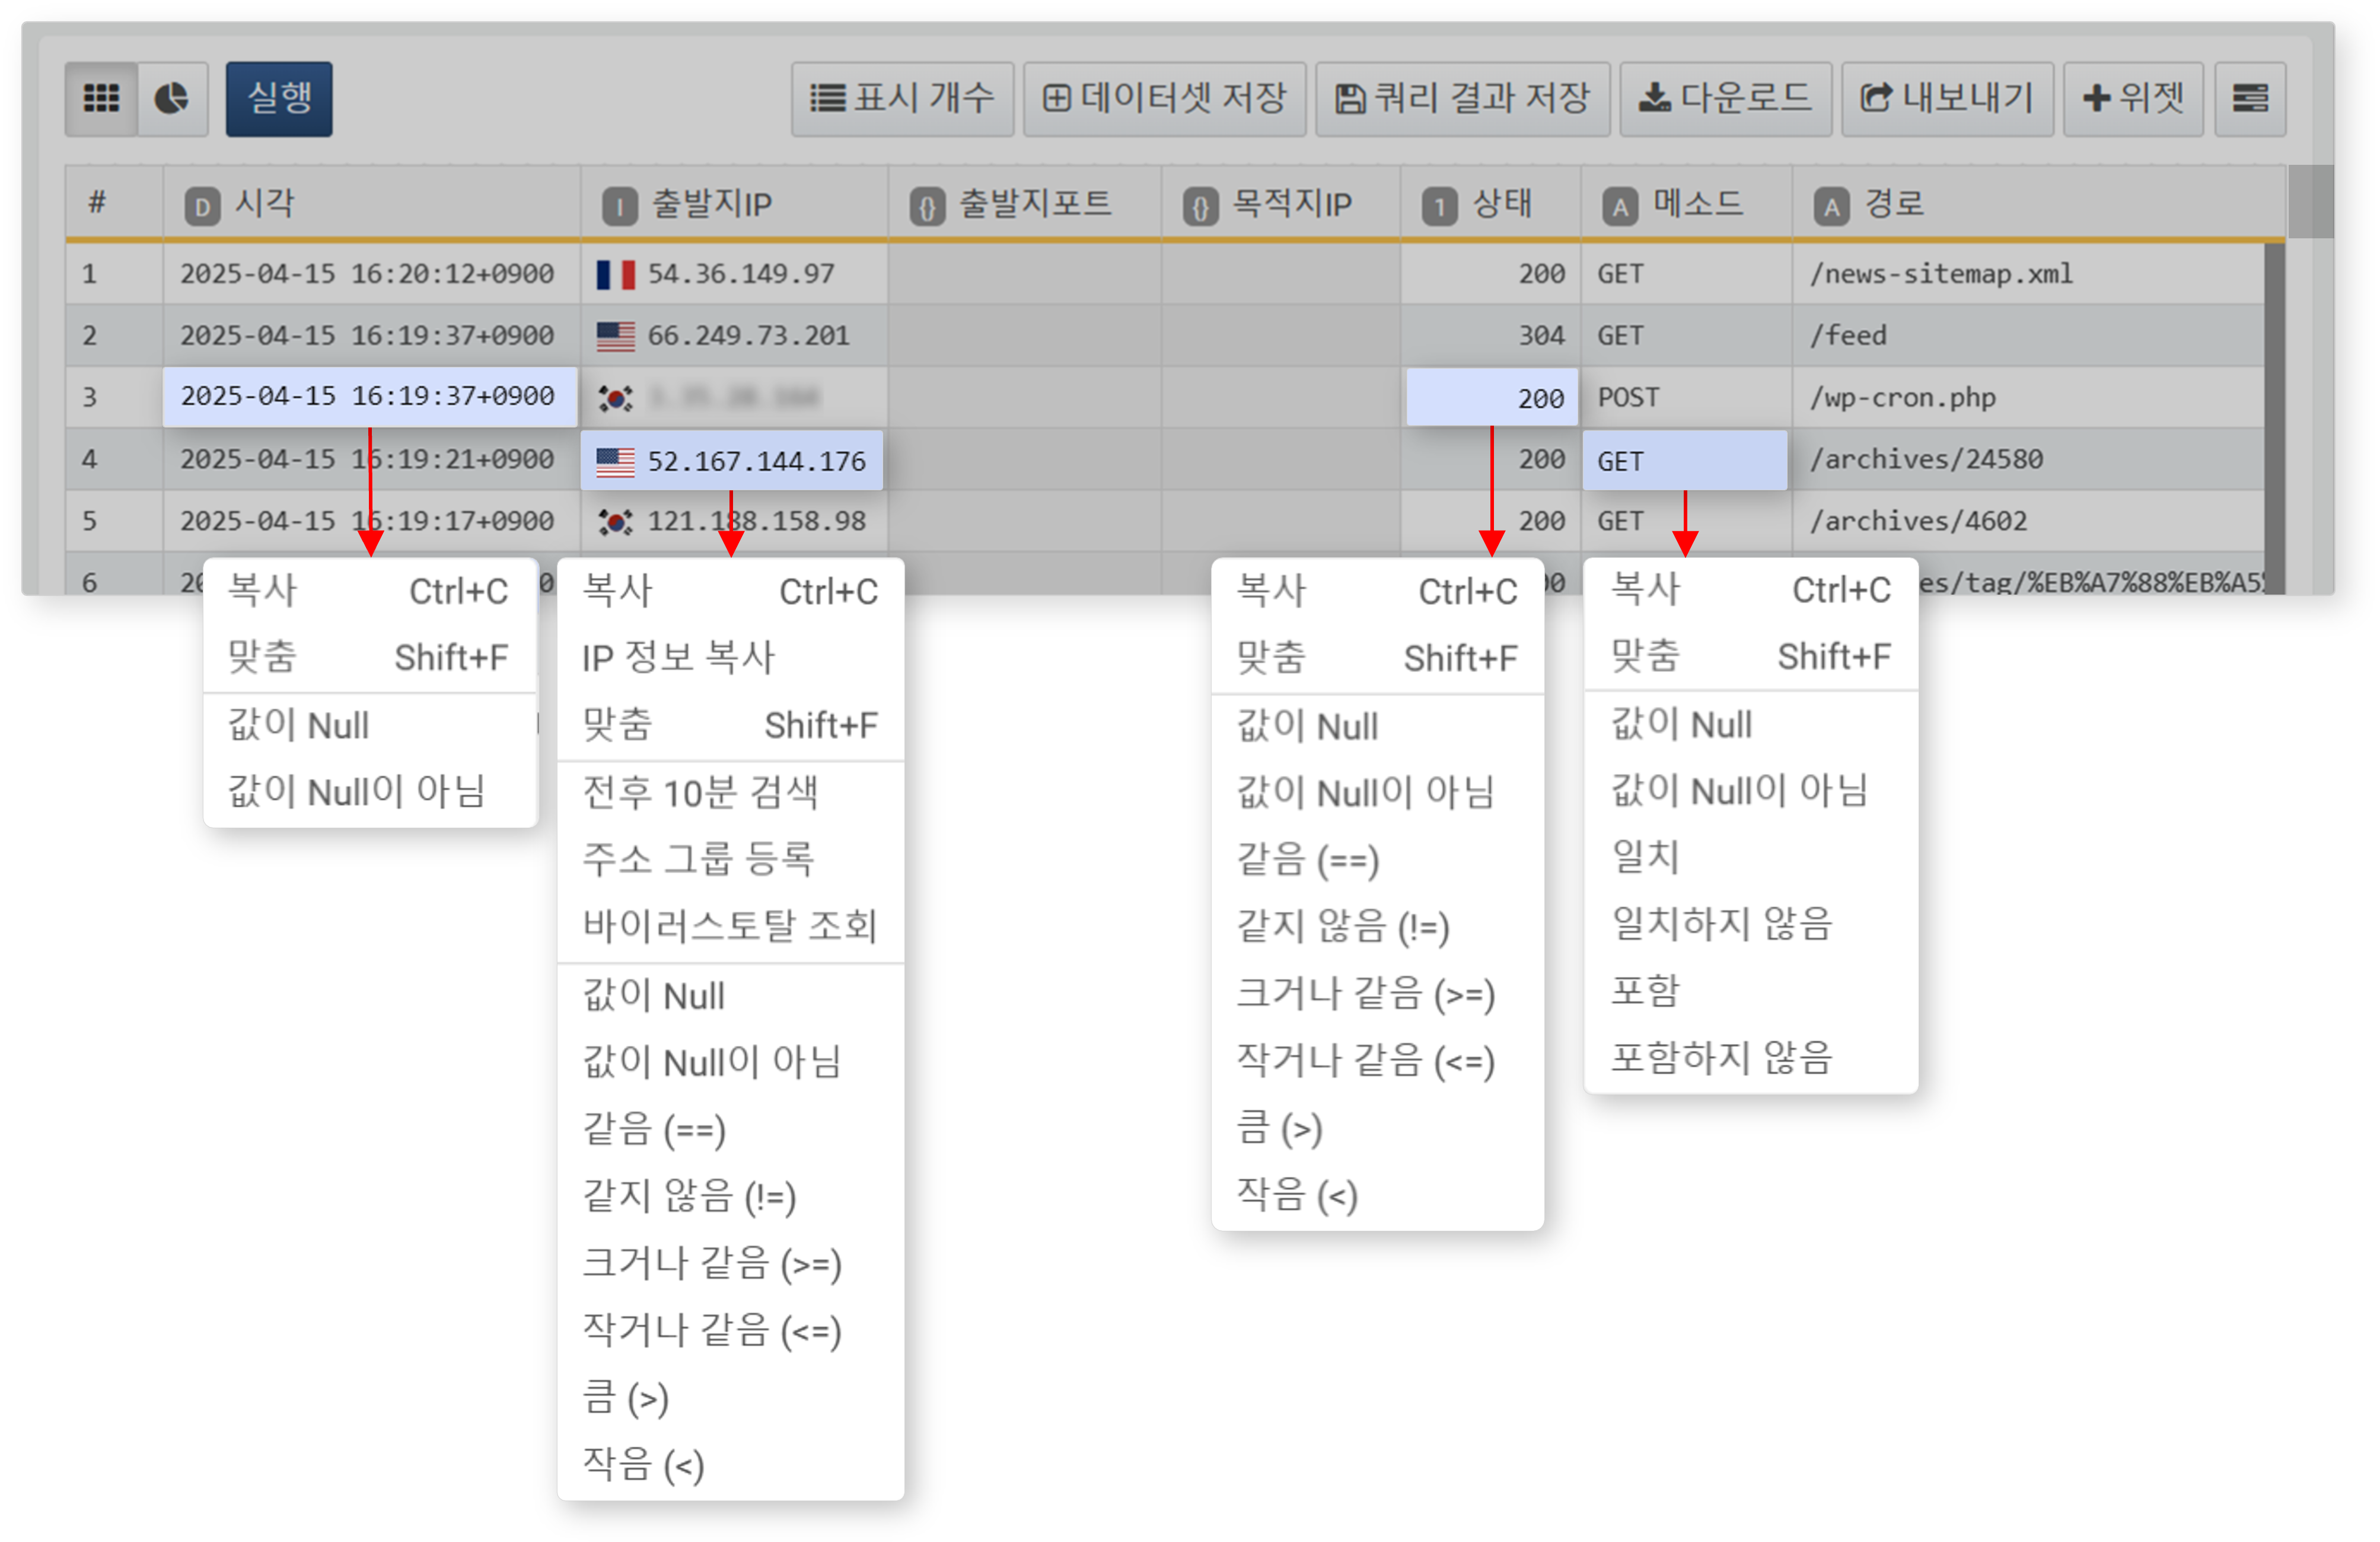The height and width of the screenshot is (1542, 2380).
Task: Switch to grid table view icon
Action: 101,98
